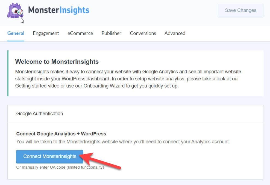Open the Conversions settings tab
The height and width of the screenshot is (185, 270).
point(143,33)
